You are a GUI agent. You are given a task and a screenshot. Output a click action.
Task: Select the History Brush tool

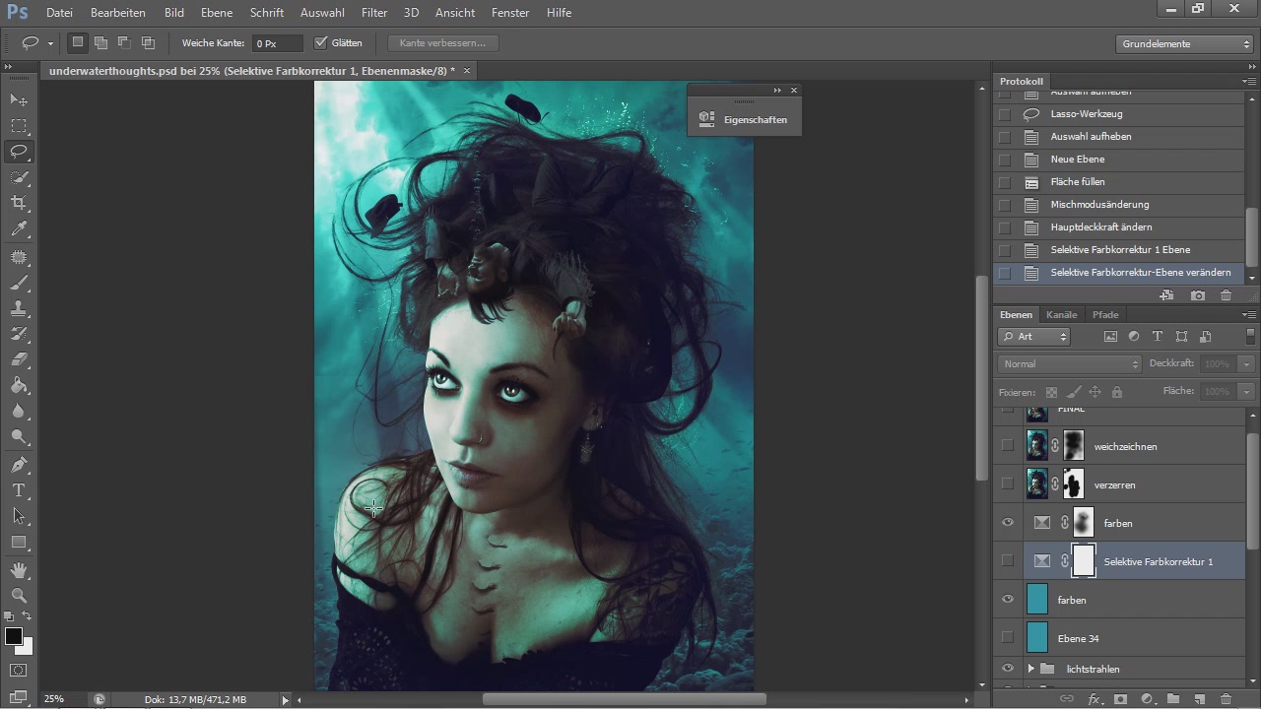coord(19,335)
